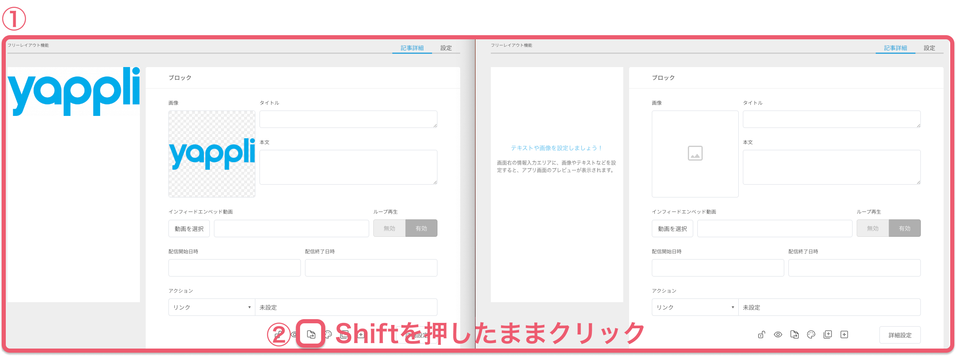Click インフィードエンベッド動画 label in right panel
Image resolution: width=956 pixels, height=356 pixels.
click(x=684, y=212)
